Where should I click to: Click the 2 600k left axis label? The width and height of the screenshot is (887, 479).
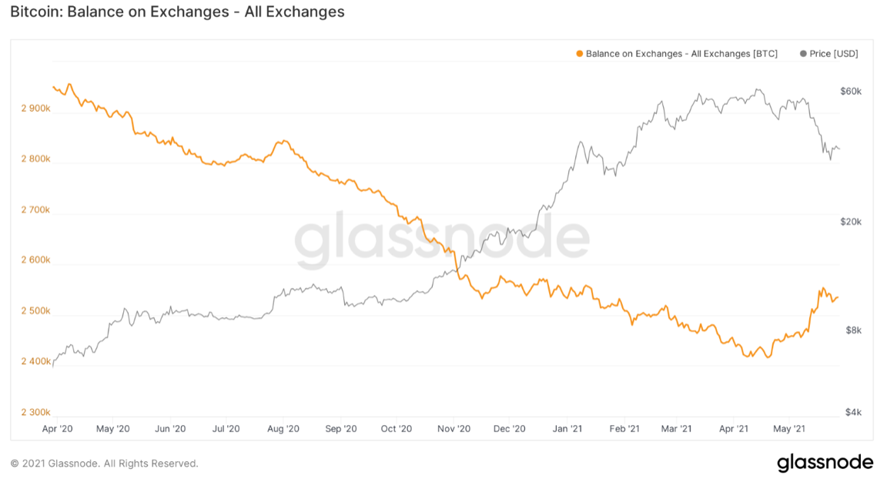35,260
